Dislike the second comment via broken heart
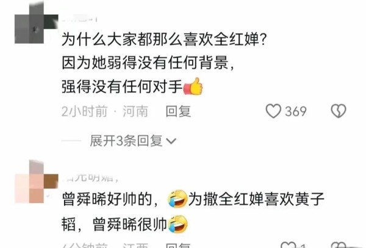The height and width of the screenshot is (248, 366). click(339, 245)
